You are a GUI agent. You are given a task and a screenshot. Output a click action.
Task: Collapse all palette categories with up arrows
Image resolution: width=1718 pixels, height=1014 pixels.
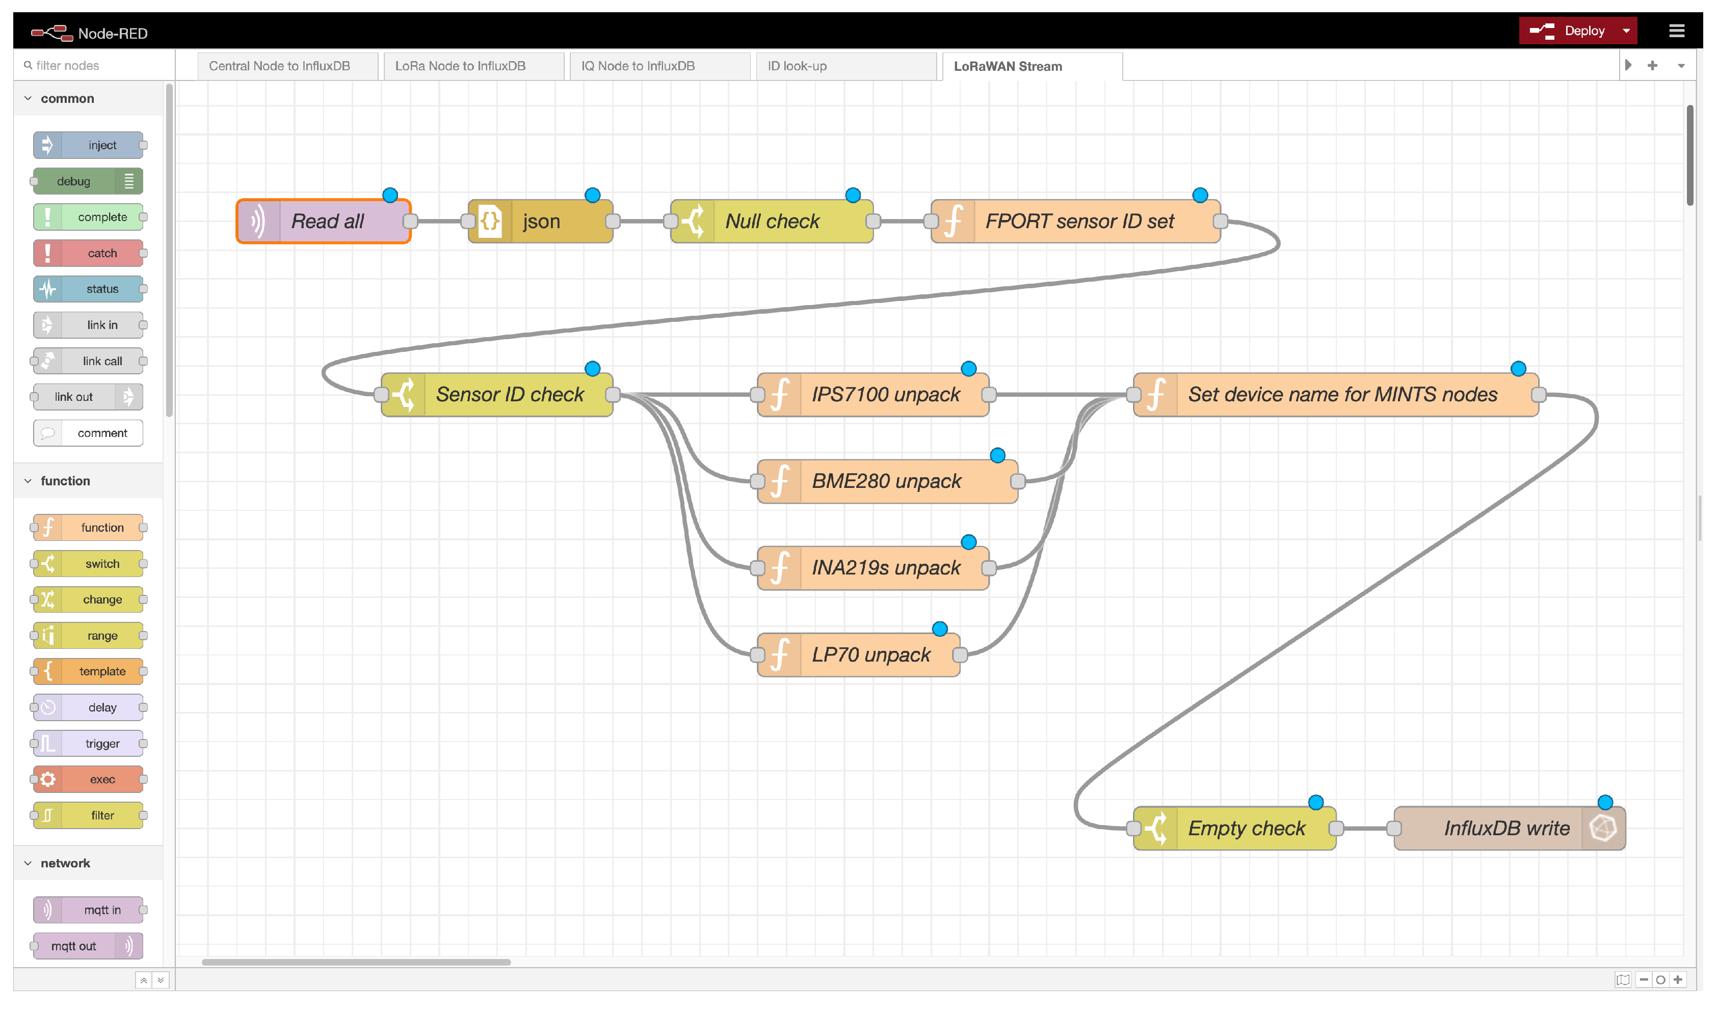(x=144, y=980)
